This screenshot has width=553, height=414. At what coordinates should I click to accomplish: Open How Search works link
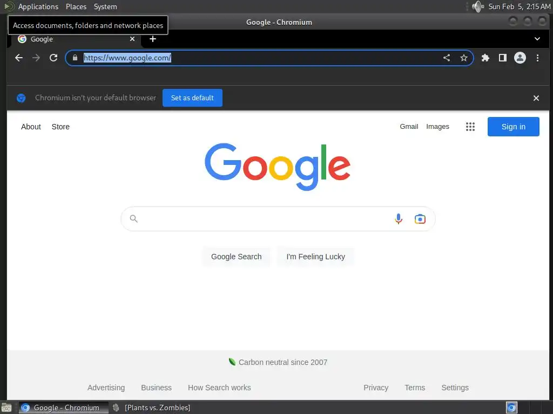pos(219,388)
